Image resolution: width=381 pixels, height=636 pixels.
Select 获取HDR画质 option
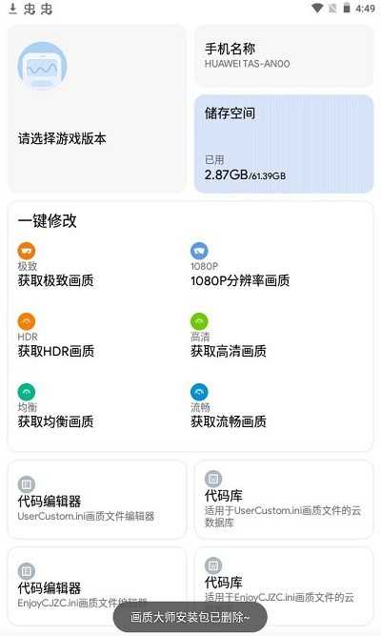pyautogui.click(x=56, y=351)
